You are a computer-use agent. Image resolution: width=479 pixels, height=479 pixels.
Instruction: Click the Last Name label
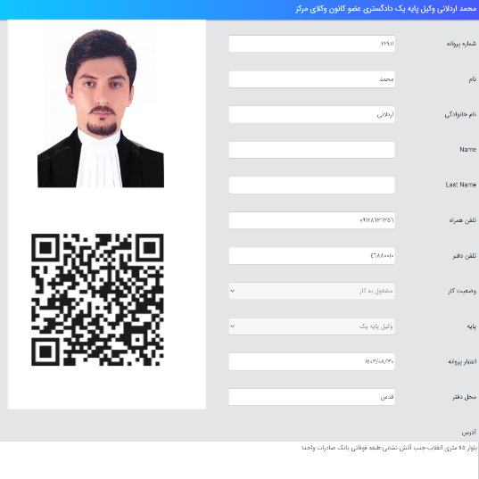pos(460,185)
